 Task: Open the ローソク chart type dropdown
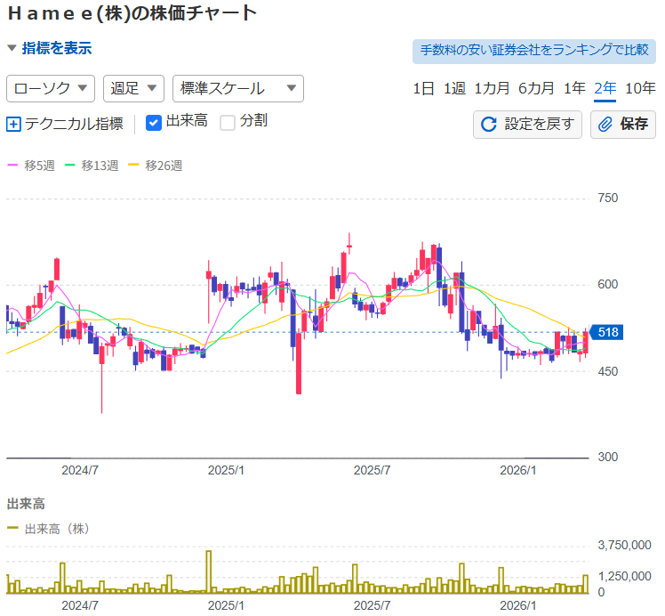51,88
